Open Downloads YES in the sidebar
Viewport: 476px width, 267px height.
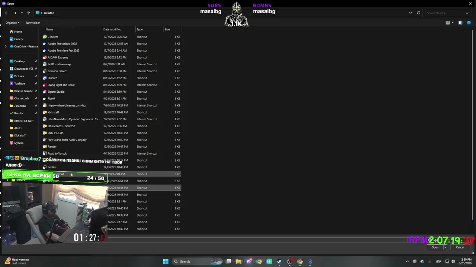23,69
